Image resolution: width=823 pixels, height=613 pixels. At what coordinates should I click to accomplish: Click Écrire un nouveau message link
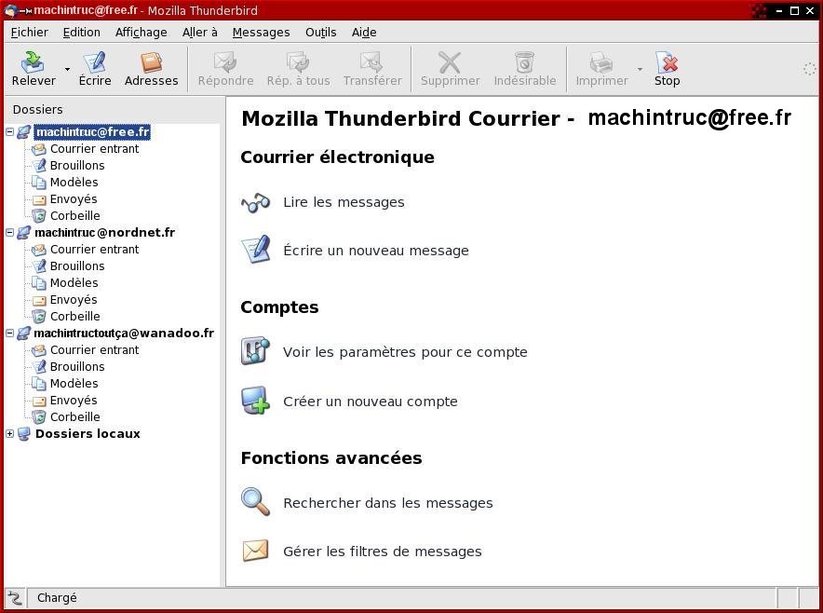click(x=376, y=251)
